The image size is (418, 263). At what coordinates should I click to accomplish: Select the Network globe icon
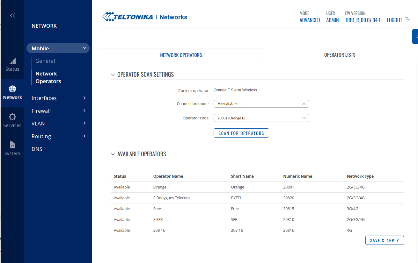pos(12,89)
